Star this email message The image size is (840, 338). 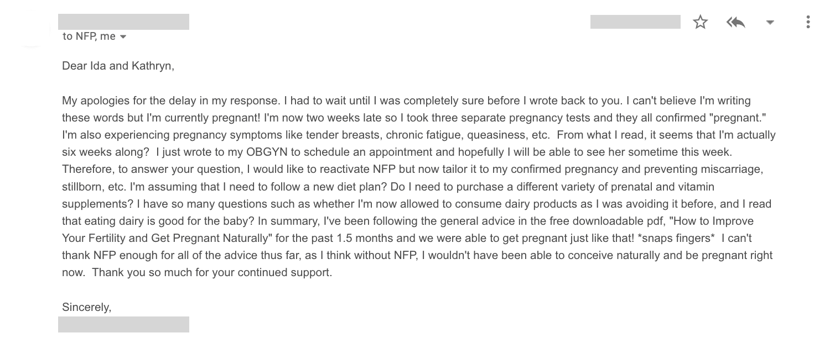click(700, 22)
